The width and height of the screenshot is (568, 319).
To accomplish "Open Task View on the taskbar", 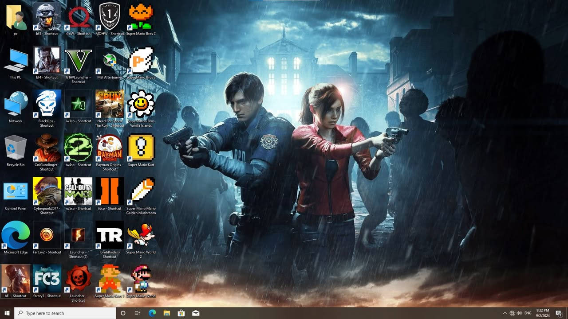I will [x=137, y=313].
